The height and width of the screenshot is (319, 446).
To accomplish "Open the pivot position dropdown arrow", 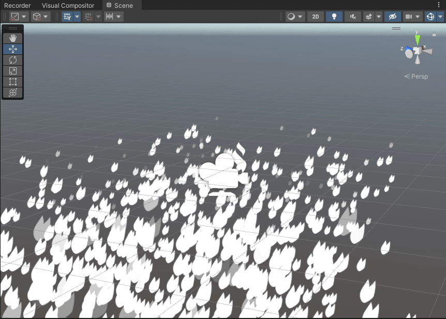I will point(24,17).
